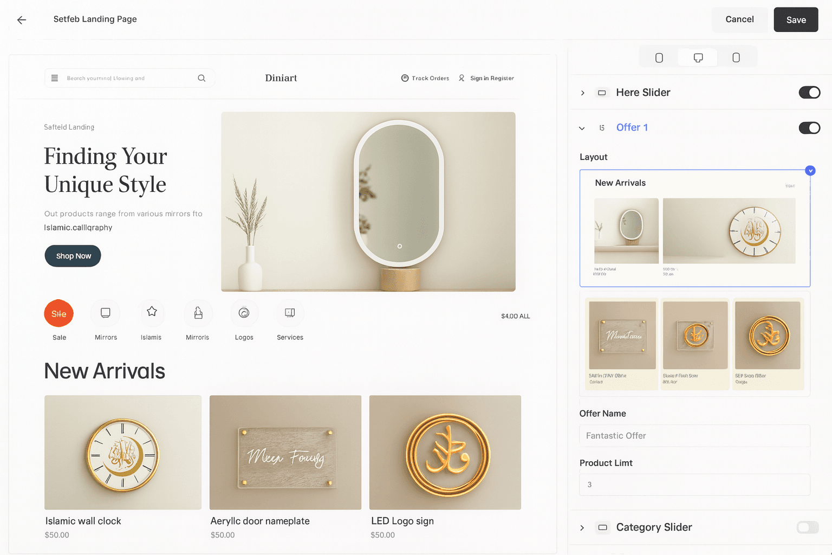This screenshot has height=555, width=832.
Task: Enable the Category Slider toggle
Action: coord(807,527)
